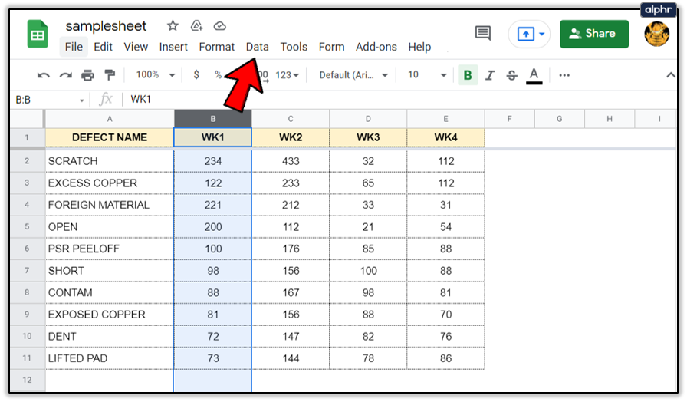
Task: Expand the font size dropdown
Action: (426, 75)
